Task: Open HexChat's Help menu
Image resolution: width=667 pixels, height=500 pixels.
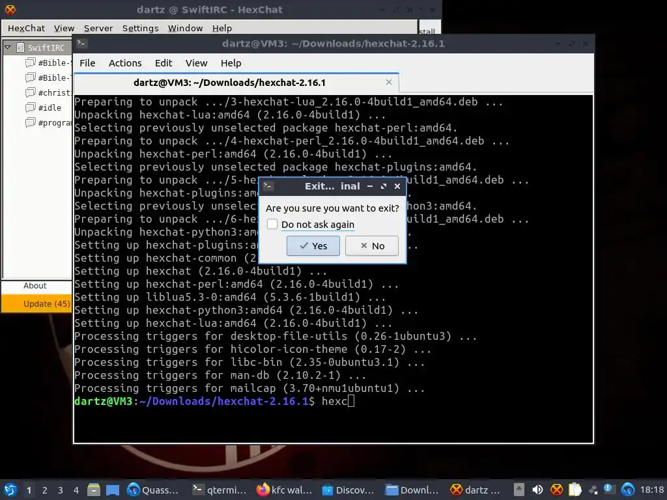Action: [222, 28]
